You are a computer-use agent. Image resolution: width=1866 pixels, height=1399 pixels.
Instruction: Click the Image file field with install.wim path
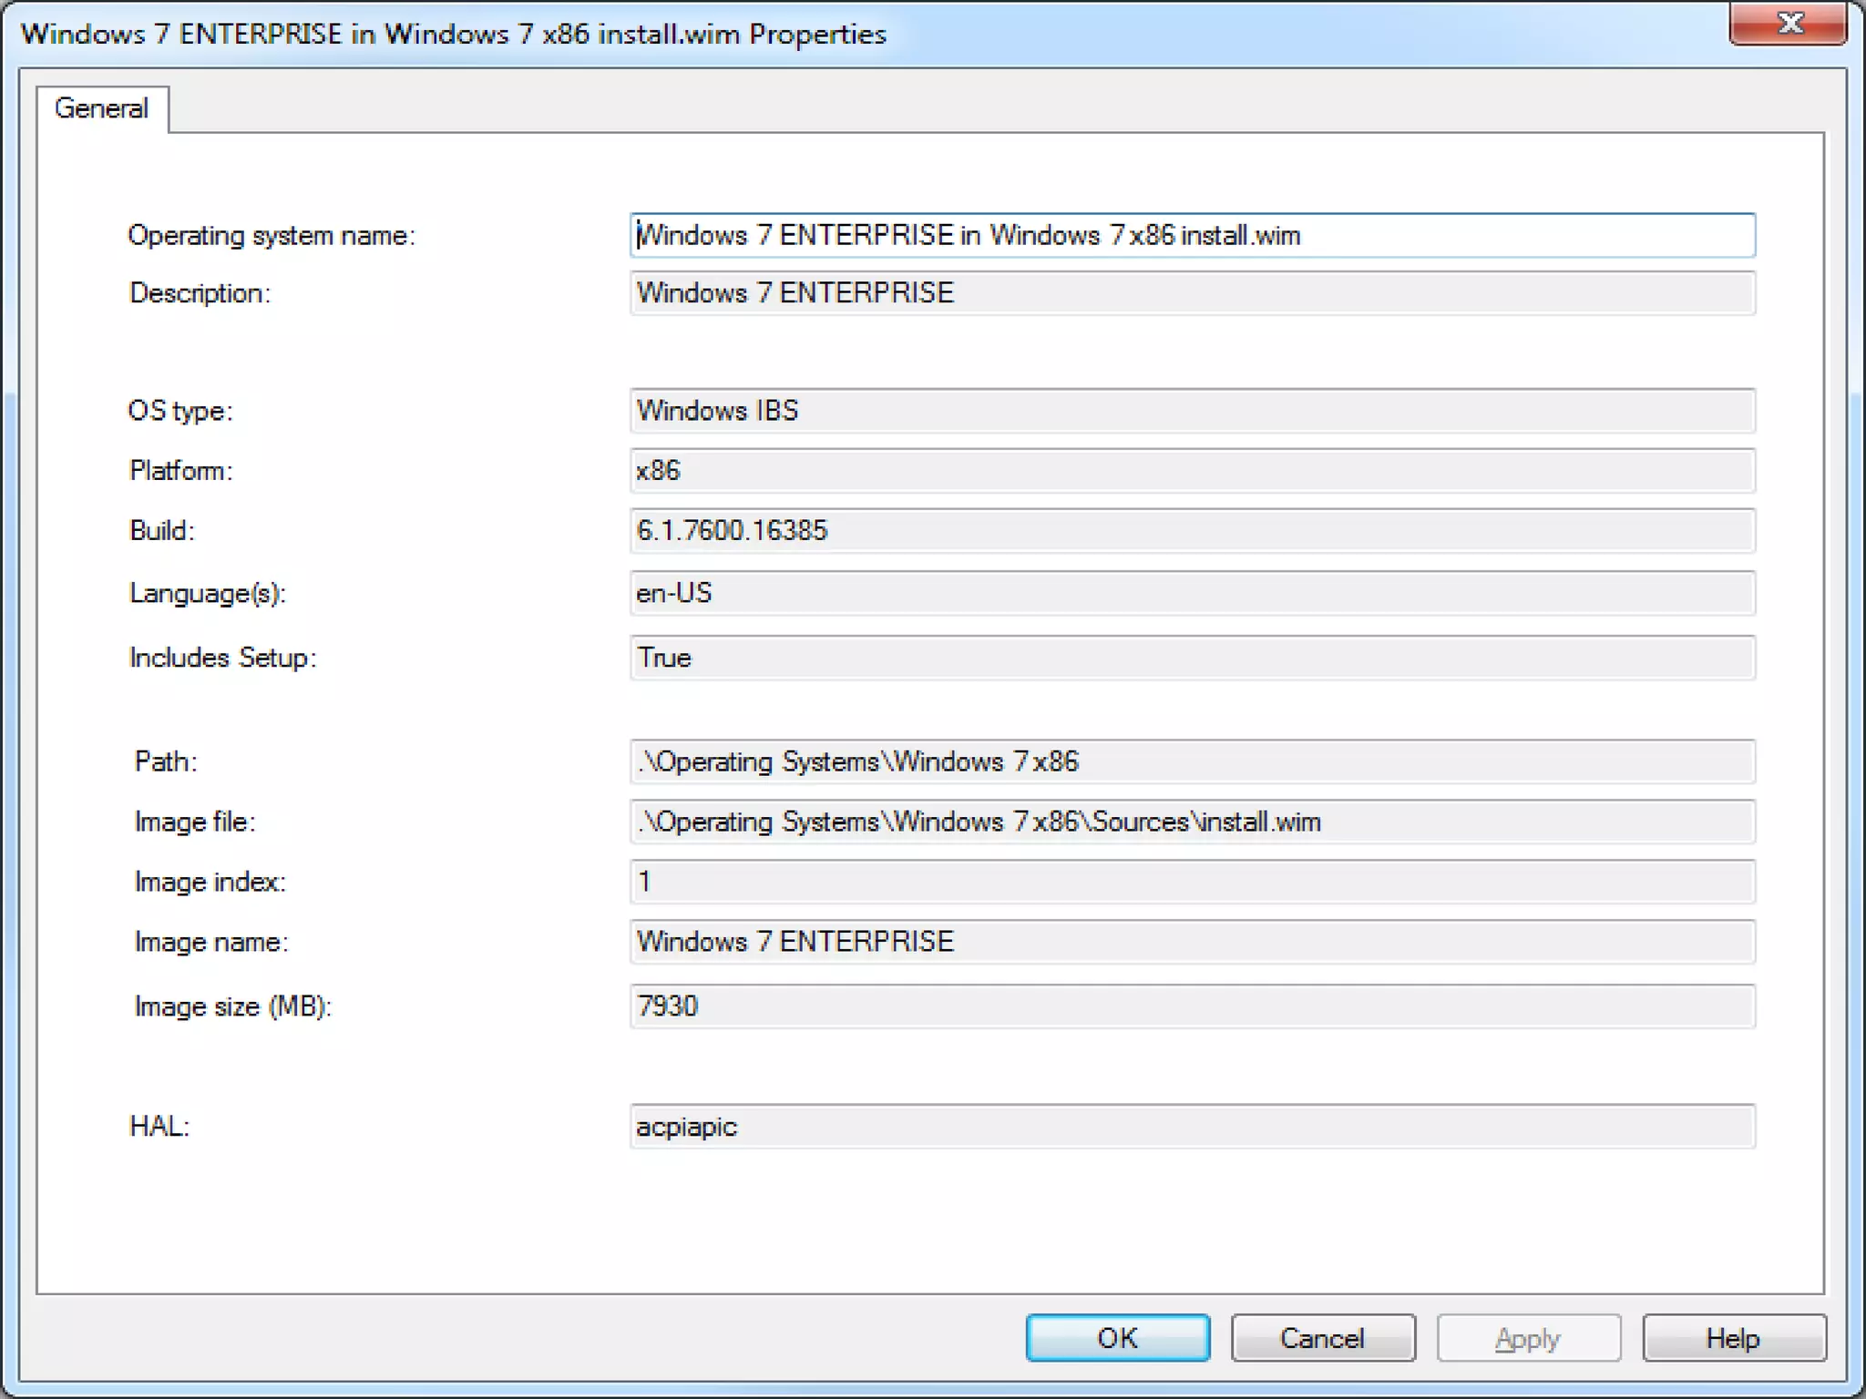(1192, 822)
